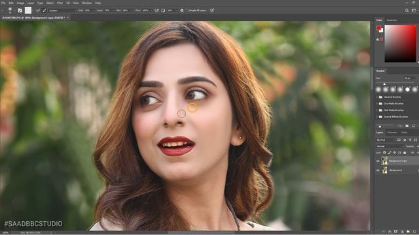Image resolution: width=419 pixels, height=235 pixels.
Task: Toggle the Brush Settings panel icon
Action: pos(20,10)
